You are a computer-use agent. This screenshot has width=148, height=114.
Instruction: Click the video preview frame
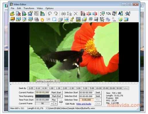click(74, 52)
